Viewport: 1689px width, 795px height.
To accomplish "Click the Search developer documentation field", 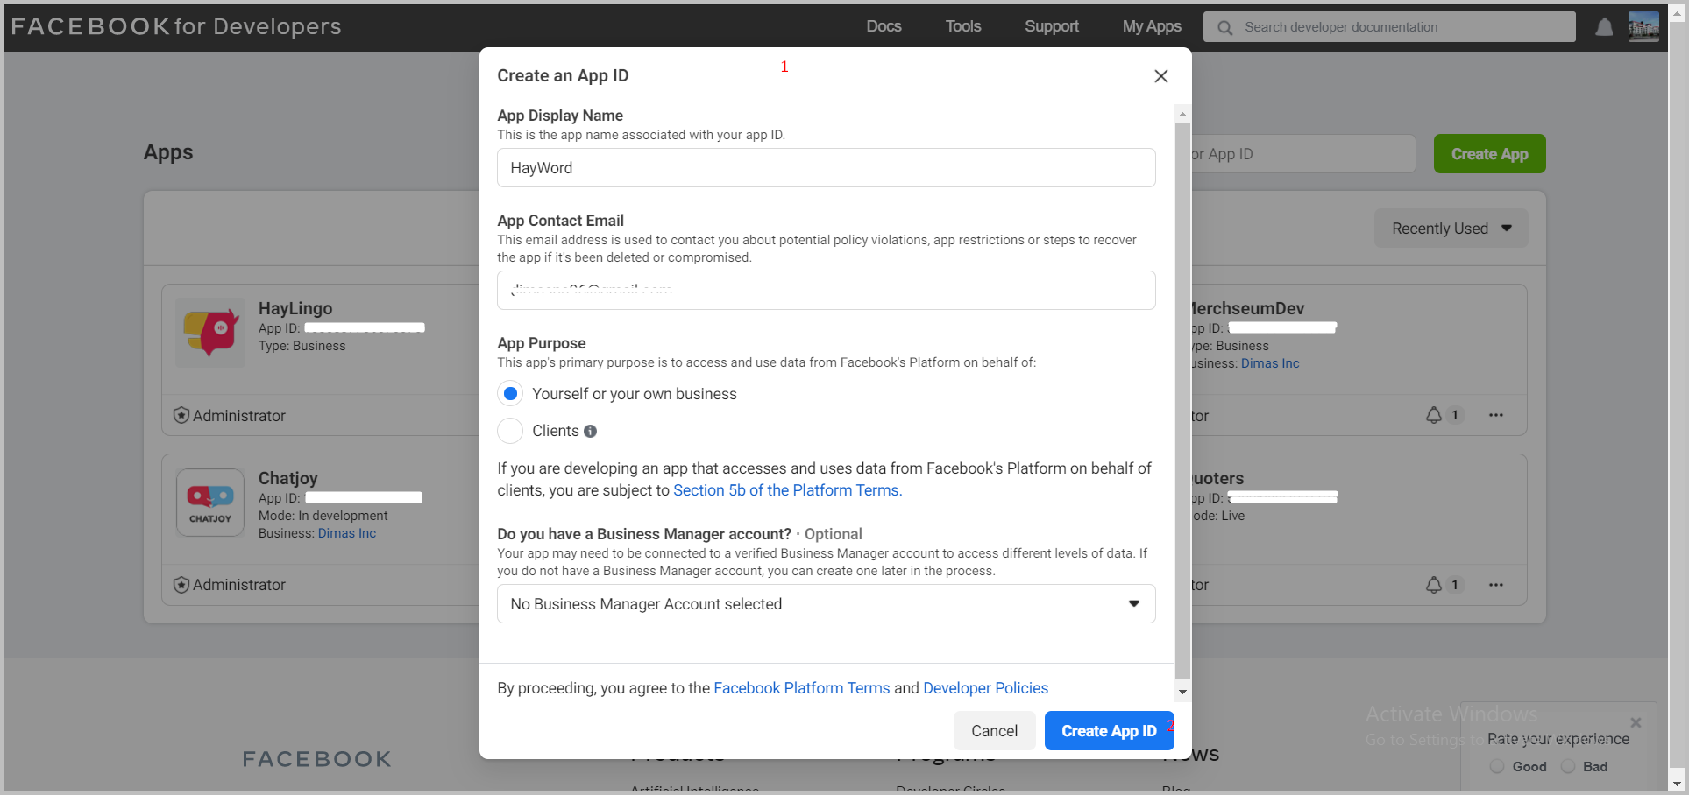I will (x=1389, y=27).
